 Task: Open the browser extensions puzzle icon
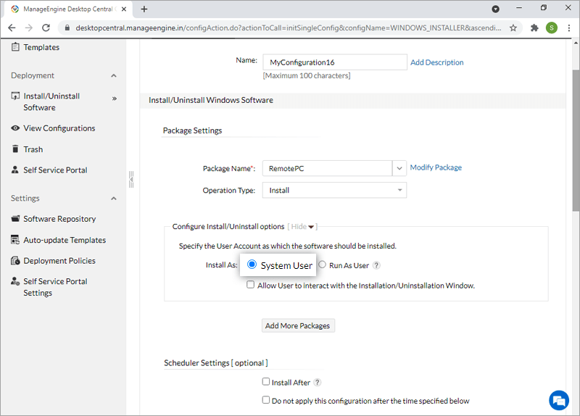[534, 28]
